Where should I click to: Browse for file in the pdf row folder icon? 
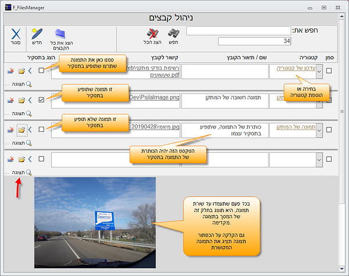pos(22,71)
